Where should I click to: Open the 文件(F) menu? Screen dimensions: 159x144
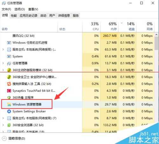(x=6, y=9)
